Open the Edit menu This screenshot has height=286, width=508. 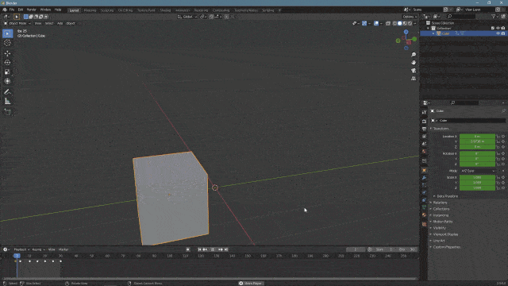(x=21, y=10)
